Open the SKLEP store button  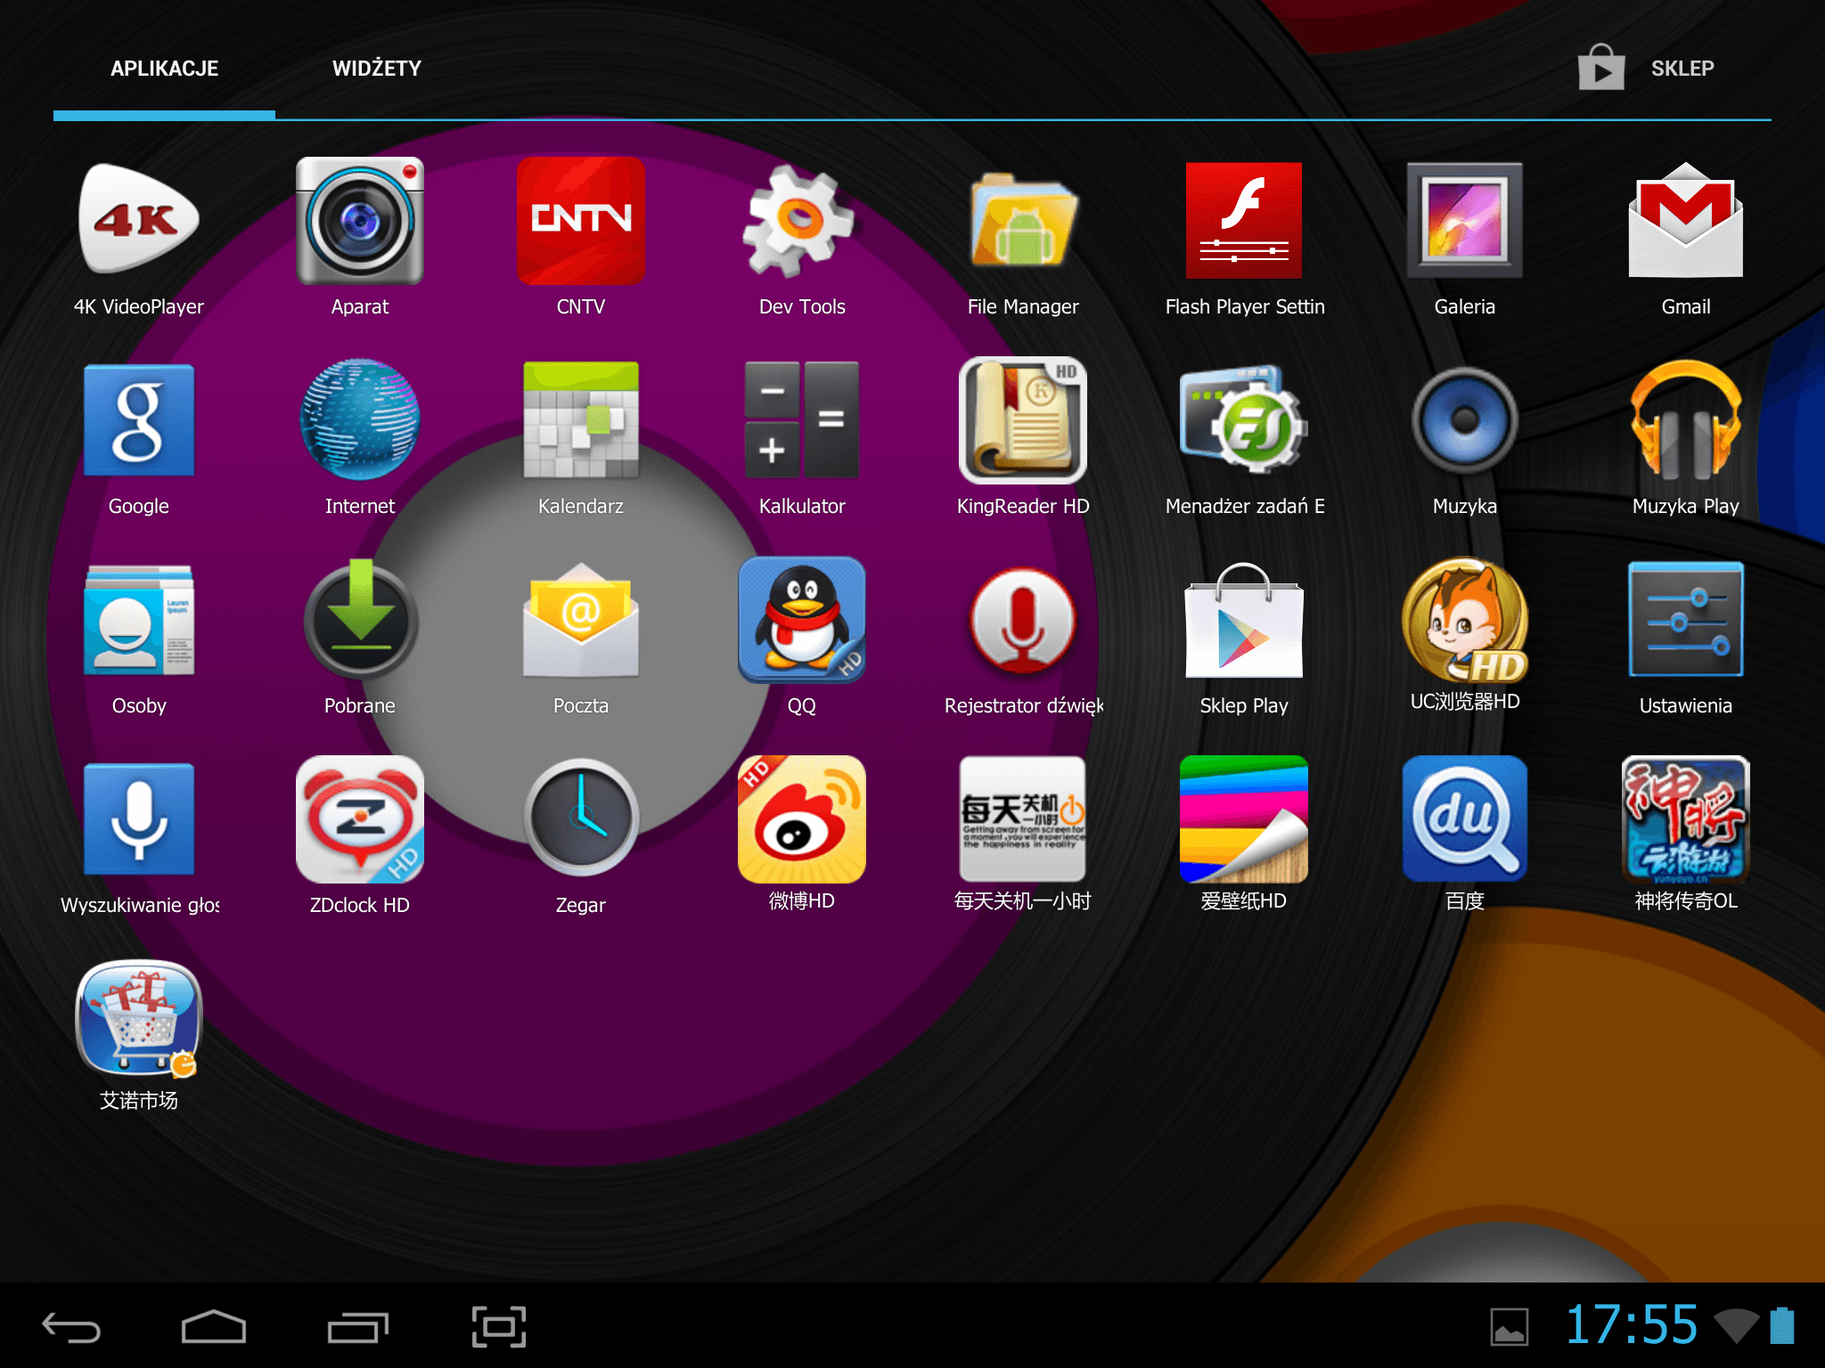pyautogui.click(x=1647, y=68)
